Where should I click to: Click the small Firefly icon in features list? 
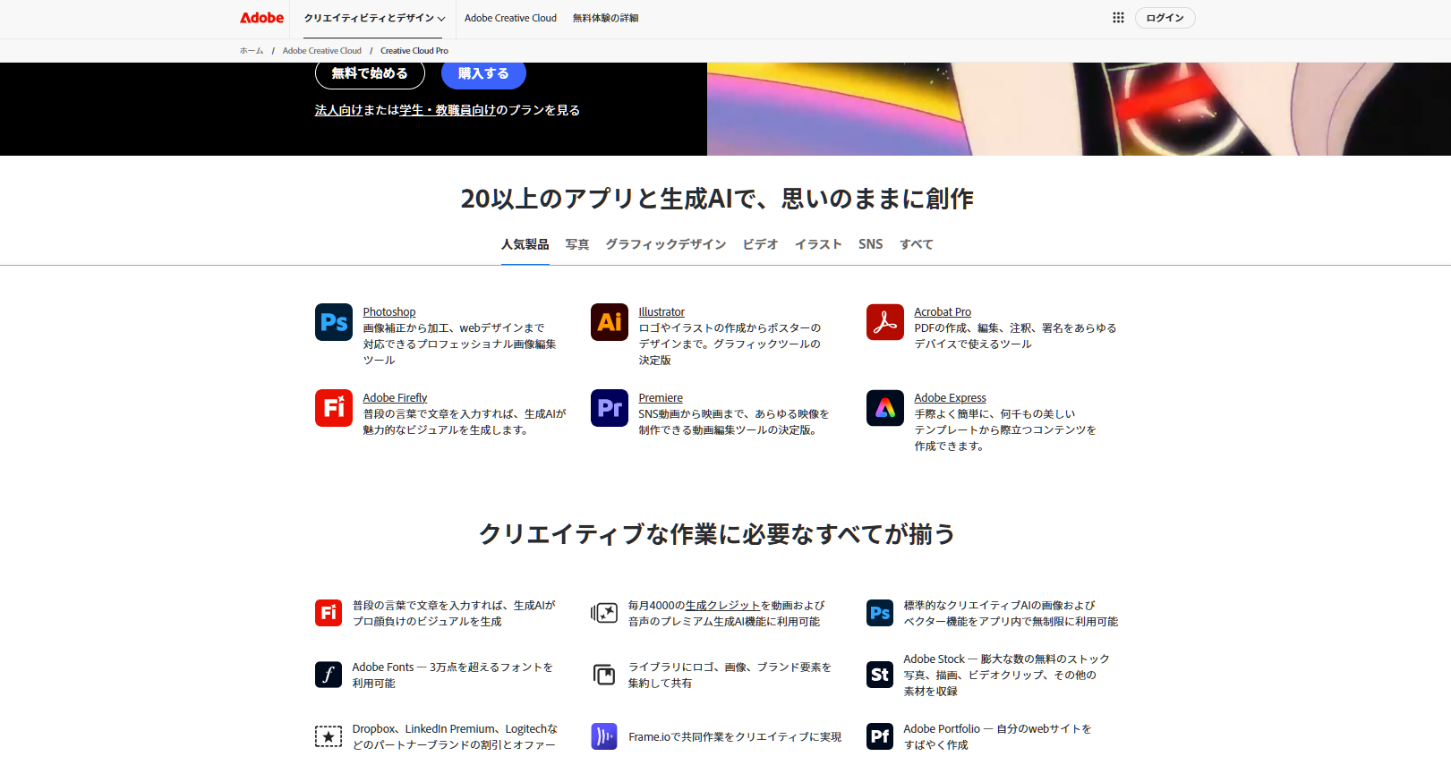pos(329,613)
